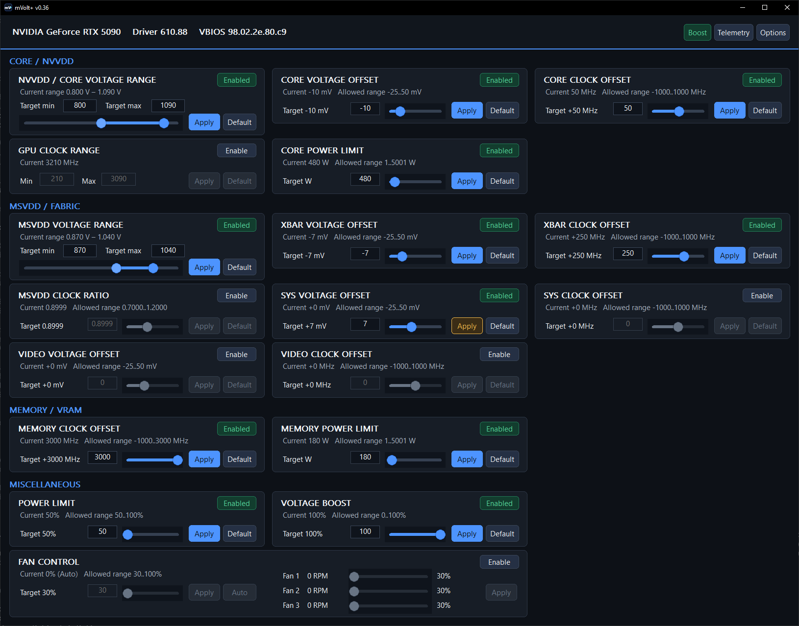
Task: Reset Core Power Limit to Default
Action: pos(502,181)
